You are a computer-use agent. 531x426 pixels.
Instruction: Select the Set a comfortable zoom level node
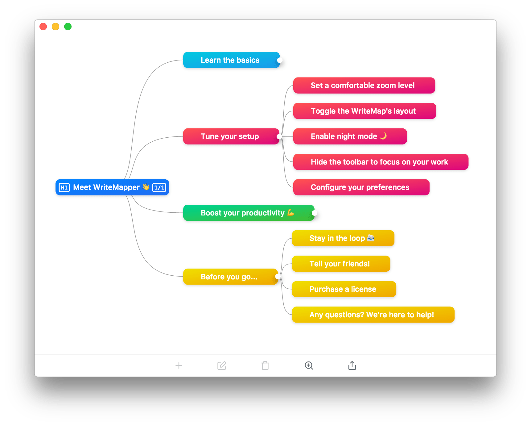pos(364,86)
